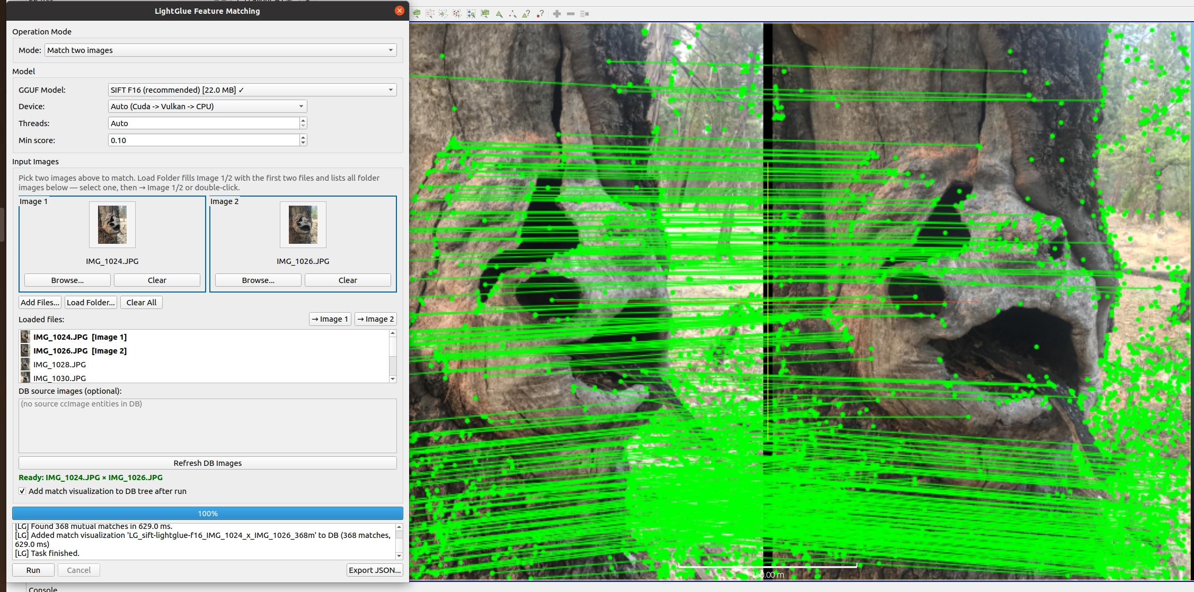
Task: Click Clear under Image 1
Action: (157, 280)
